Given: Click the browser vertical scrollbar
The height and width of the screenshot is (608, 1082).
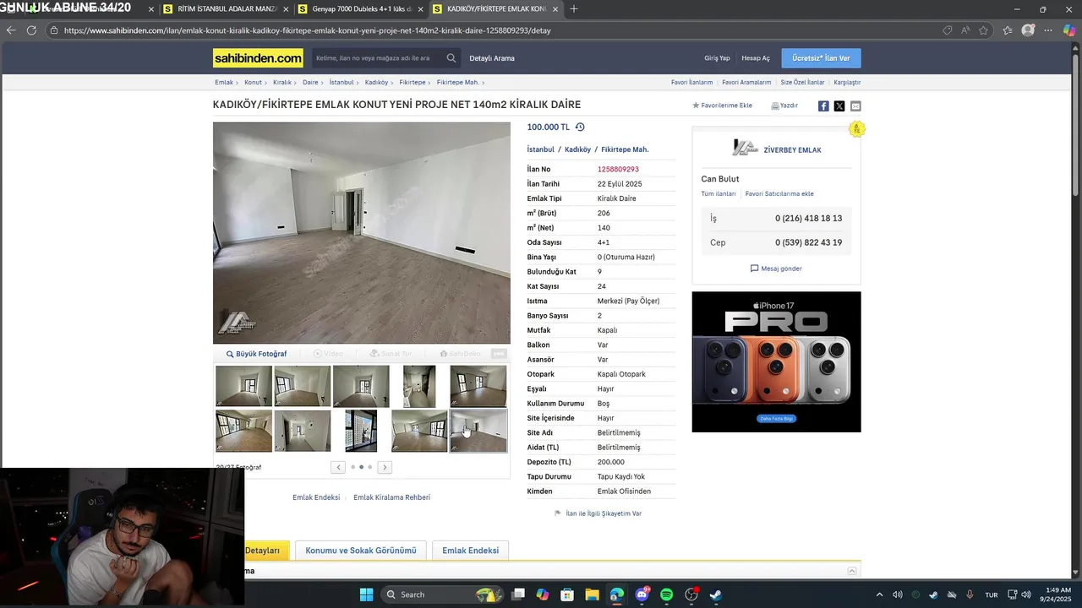Looking at the screenshot, I should click(1076, 127).
